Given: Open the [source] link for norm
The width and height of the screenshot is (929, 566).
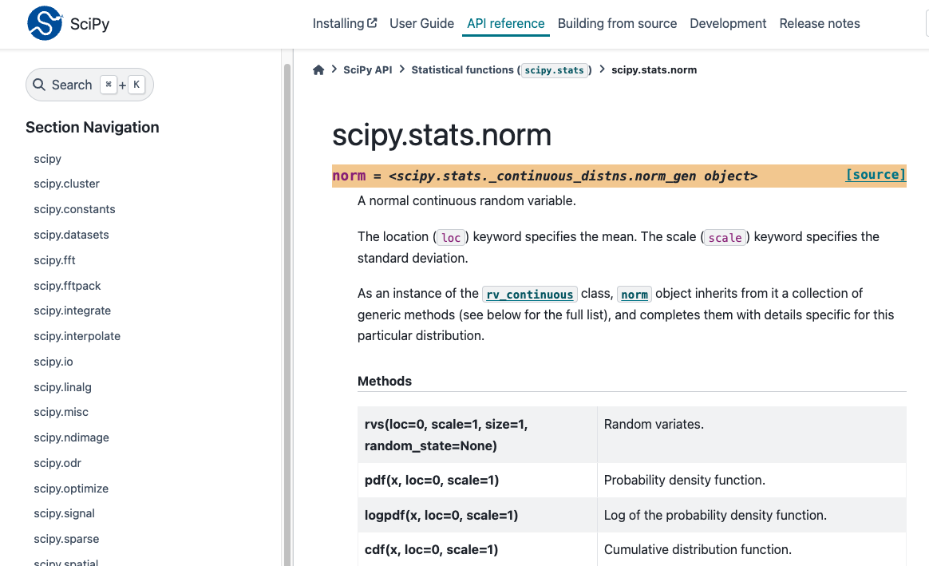Looking at the screenshot, I should click(x=876, y=174).
